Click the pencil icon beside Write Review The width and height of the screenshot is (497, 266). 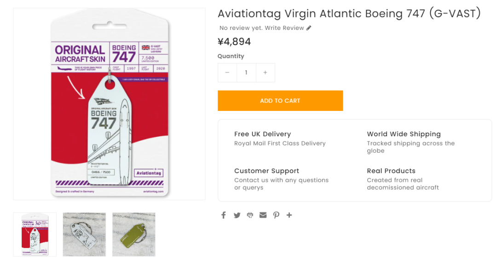click(309, 28)
